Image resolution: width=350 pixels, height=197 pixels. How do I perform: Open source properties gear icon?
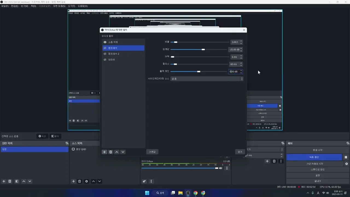(87, 181)
